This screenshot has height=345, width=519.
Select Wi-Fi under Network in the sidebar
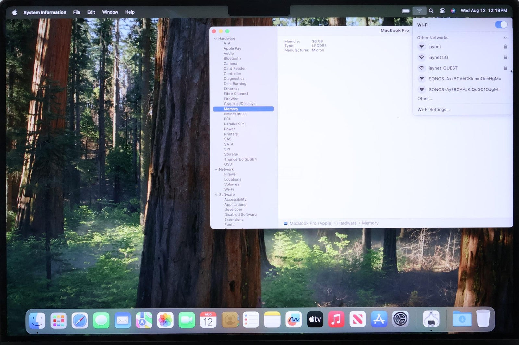pos(229,189)
